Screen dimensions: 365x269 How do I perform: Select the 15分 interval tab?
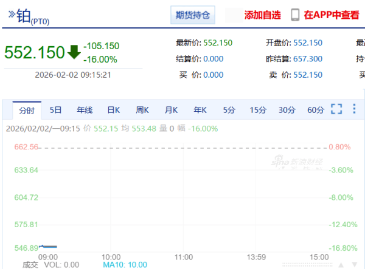(x=258, y=110)
